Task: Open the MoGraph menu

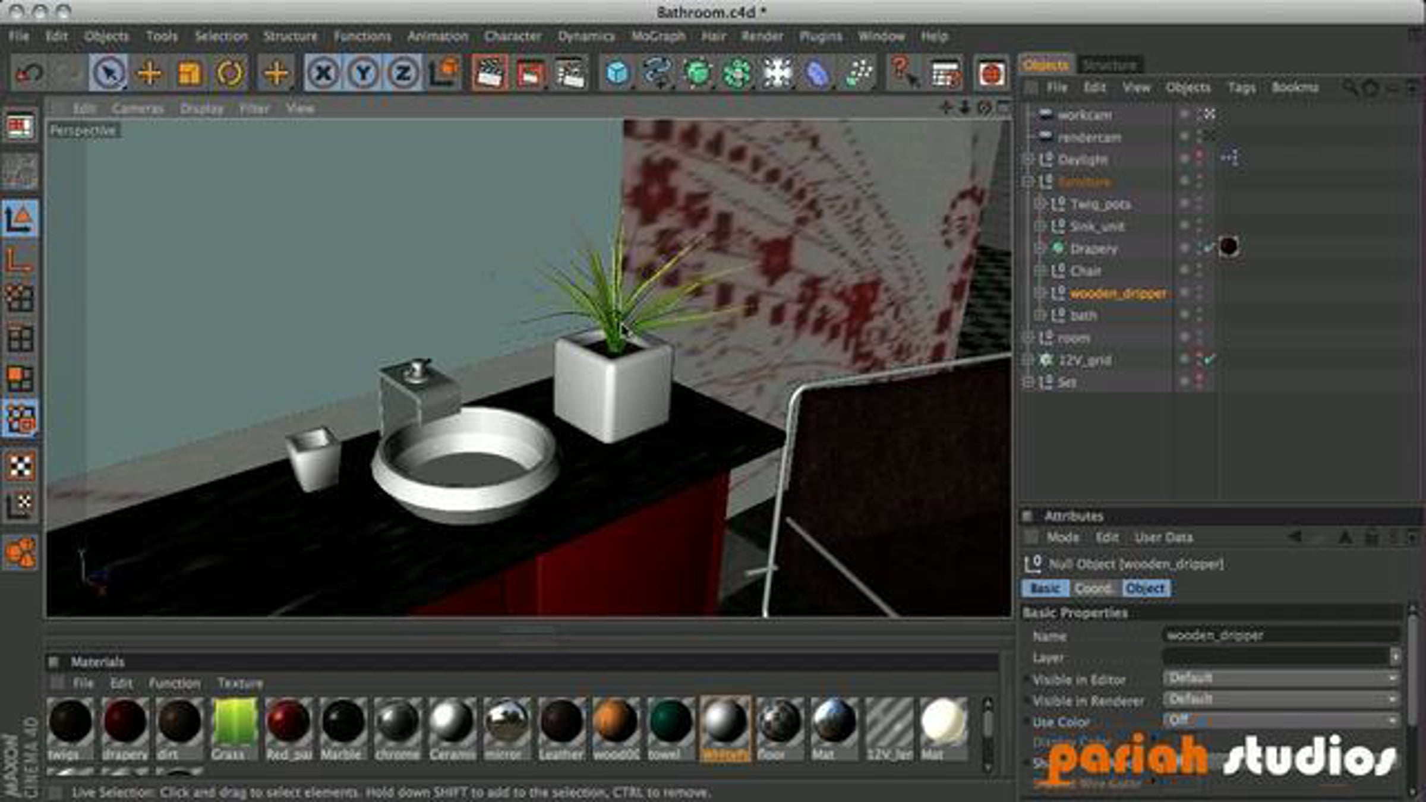Action: tap(658, 36)
